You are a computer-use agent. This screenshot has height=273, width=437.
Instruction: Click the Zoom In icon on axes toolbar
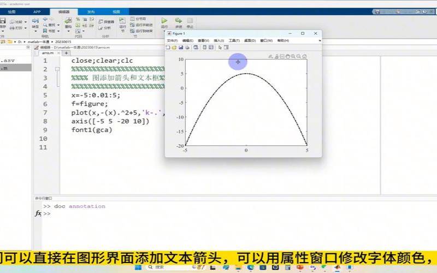click(293, 56)
